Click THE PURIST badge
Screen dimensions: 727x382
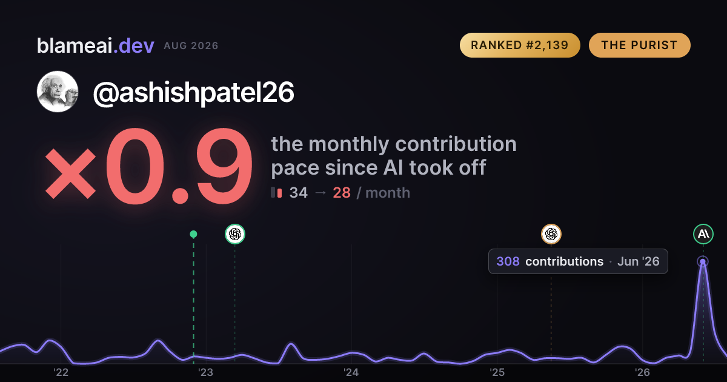click(639, 45)
